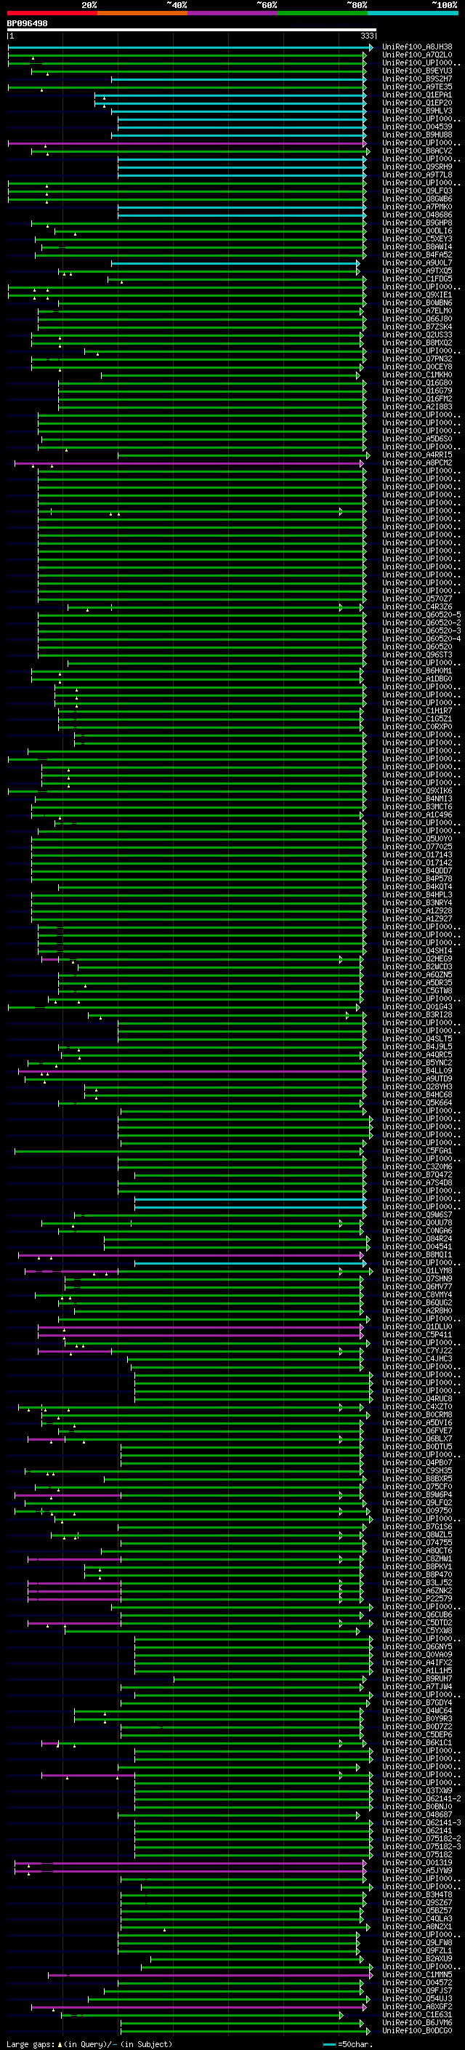Select UniRef100_Q1EP20 label

417,103
